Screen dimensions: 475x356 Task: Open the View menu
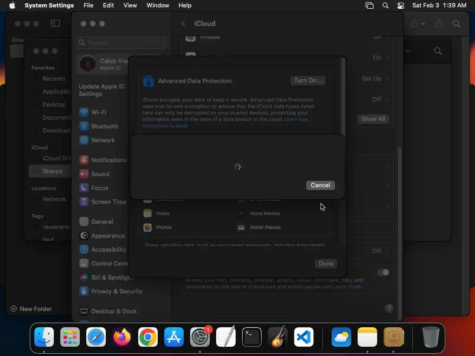[130, 6]
